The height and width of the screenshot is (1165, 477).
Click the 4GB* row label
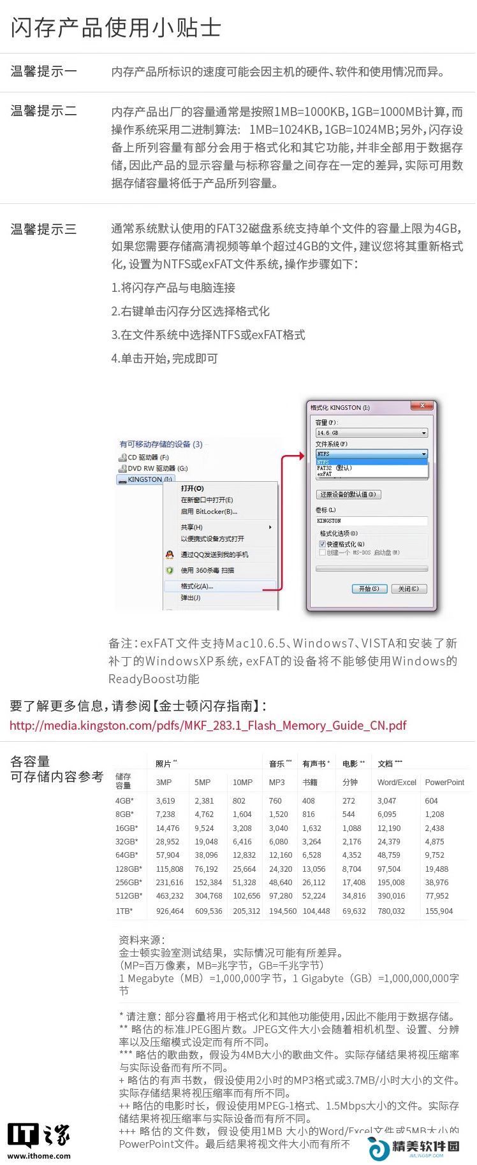tap(124, 800)
